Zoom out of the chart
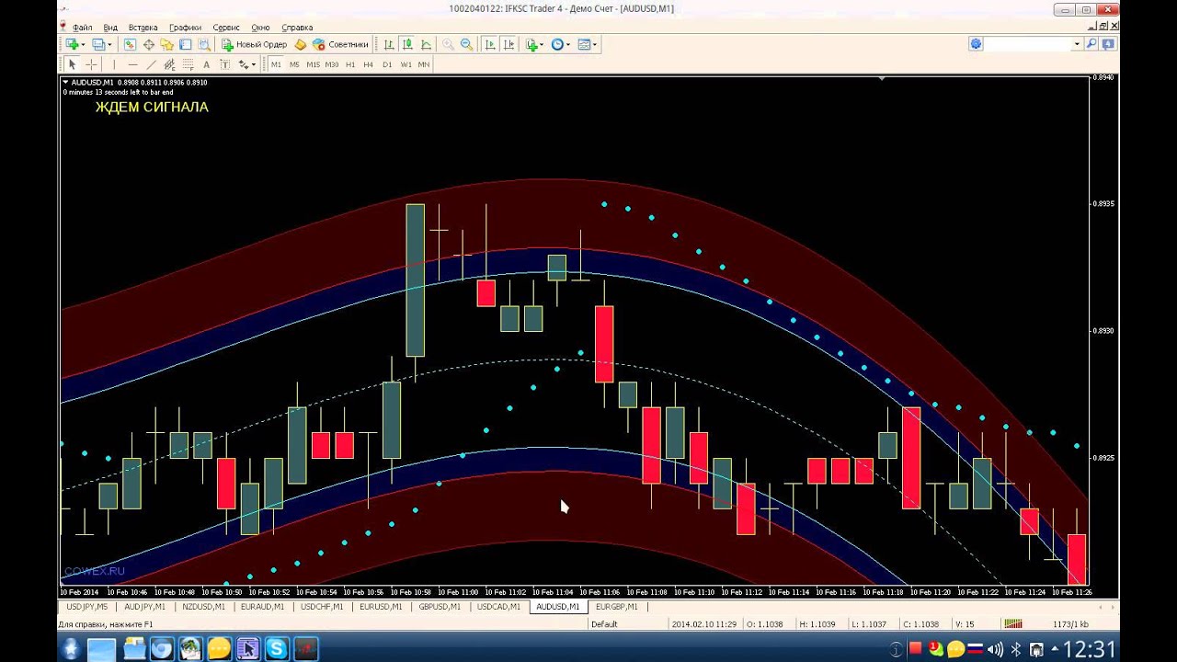The image size is (1177, 662). click(x=466, y=44)
